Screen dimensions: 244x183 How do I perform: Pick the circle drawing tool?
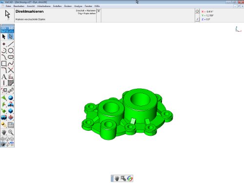pyautogui.click(x=11, y=51)
